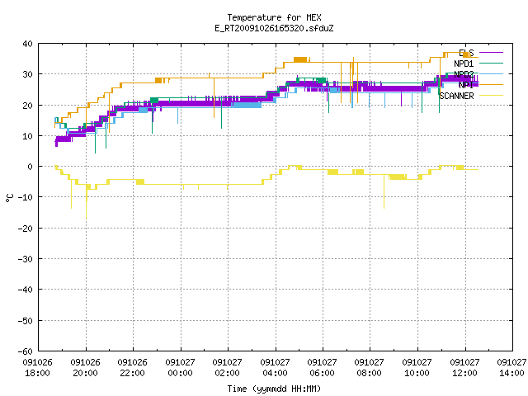
Task: Click the purple ELS legend line sample
Action: [x=491, y=53]
